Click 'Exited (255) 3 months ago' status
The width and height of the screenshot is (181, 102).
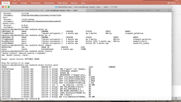(x=98, y=41)
